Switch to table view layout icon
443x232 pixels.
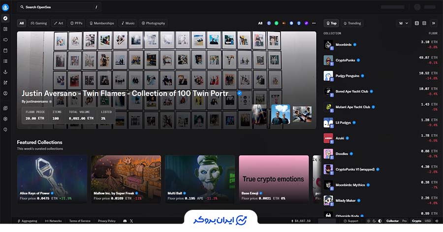coord(417,23)
